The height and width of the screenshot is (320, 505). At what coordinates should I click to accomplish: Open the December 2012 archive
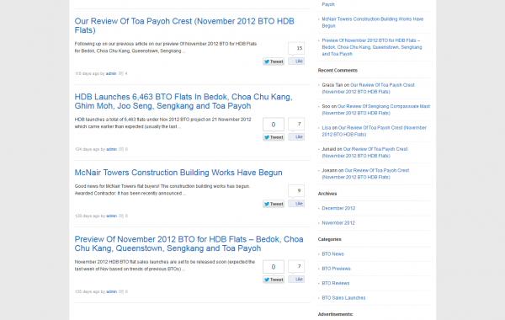[338, 208]
